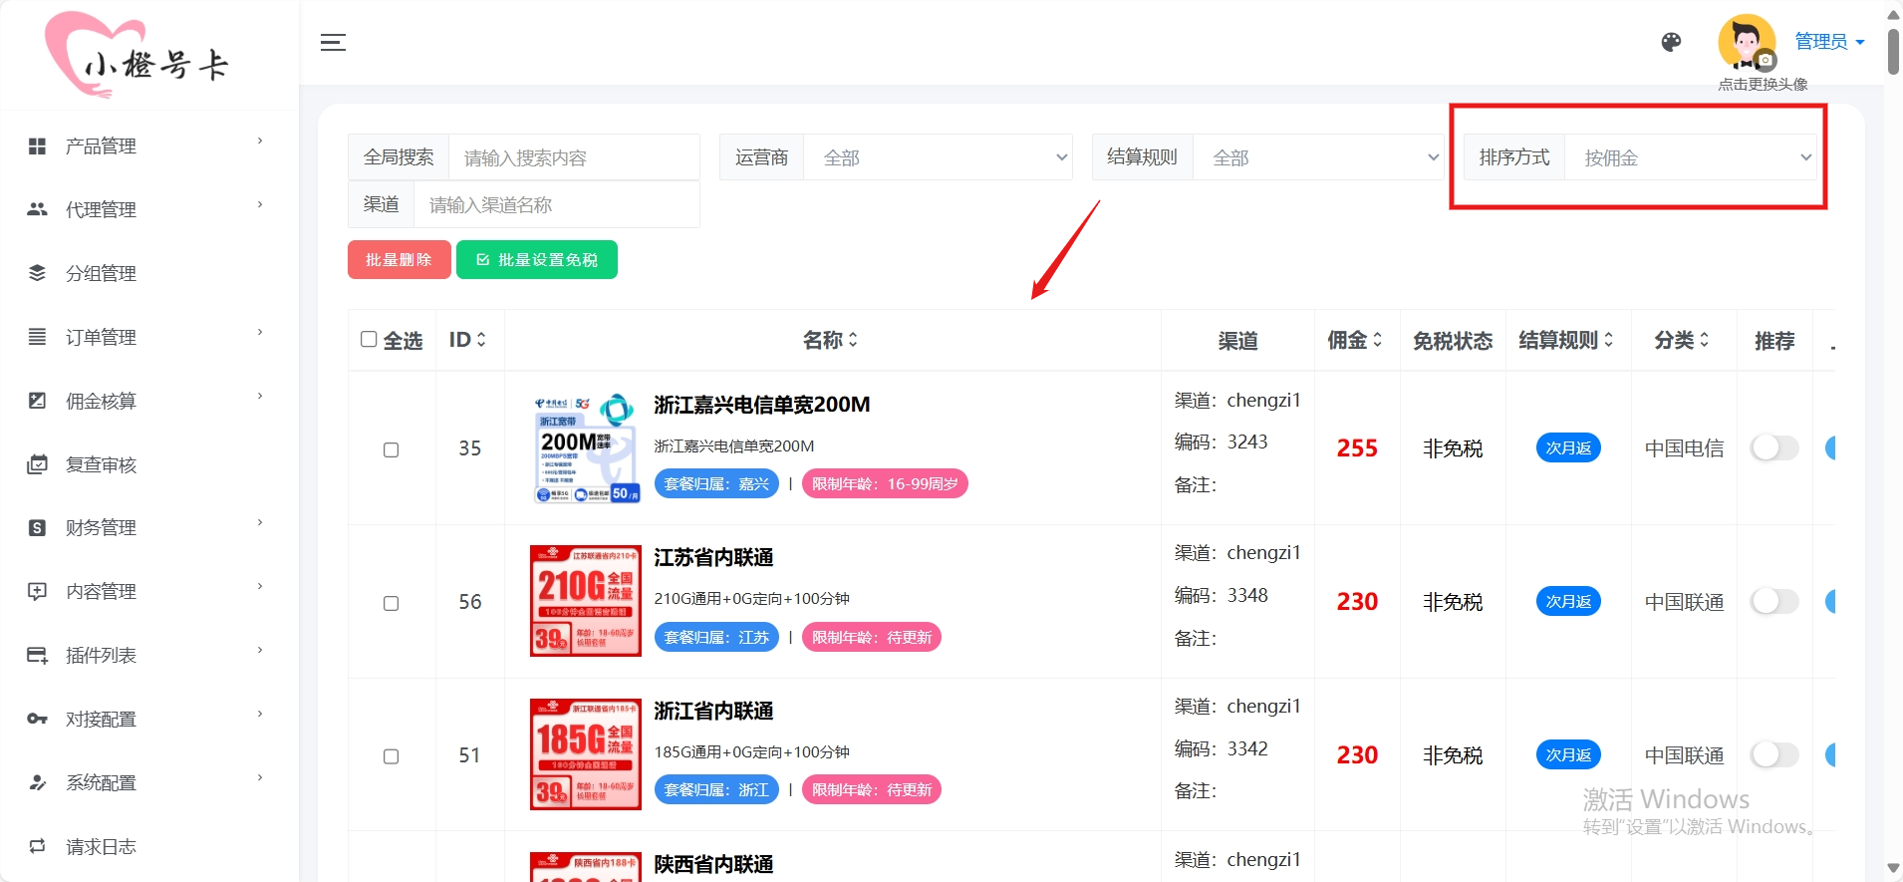The width and height of the screenshot is (1903, 882).
Task: Click 套餐归属：嘉兴 tag
Action: (x=716, y=483)
